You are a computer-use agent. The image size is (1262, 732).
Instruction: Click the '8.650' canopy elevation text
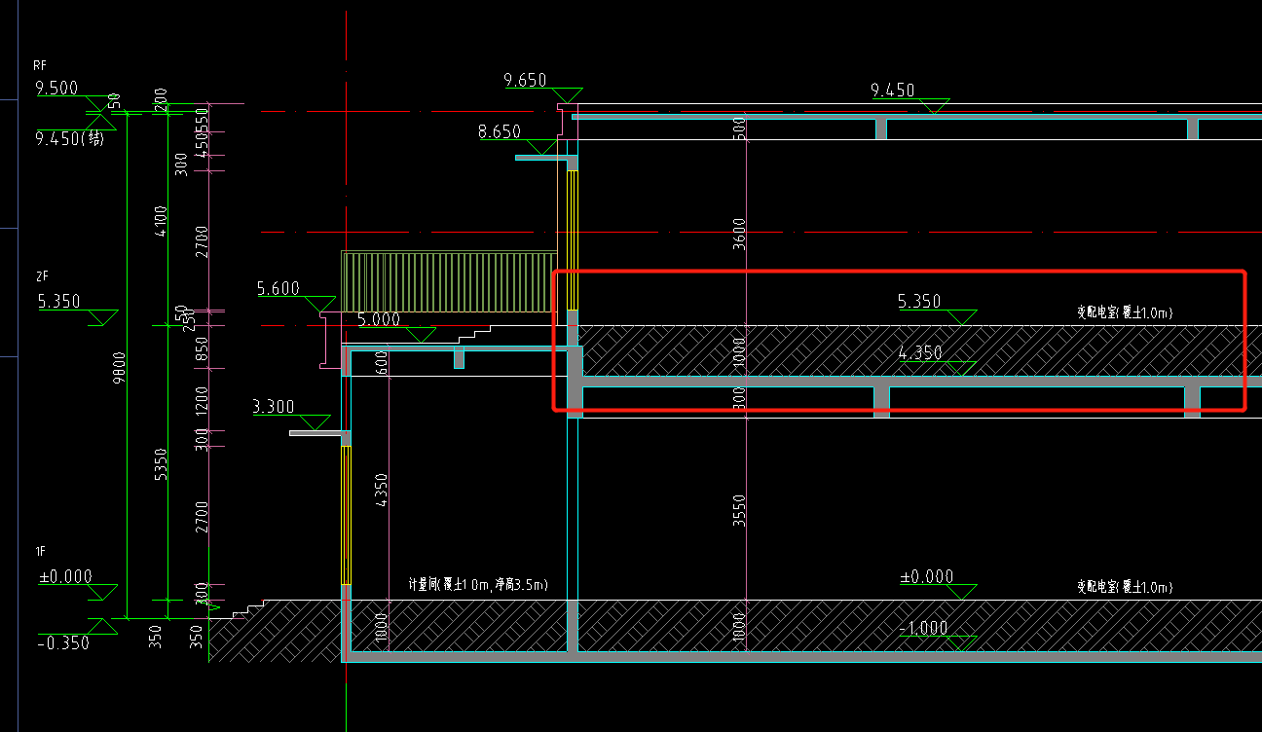click(x=500, y=131)
